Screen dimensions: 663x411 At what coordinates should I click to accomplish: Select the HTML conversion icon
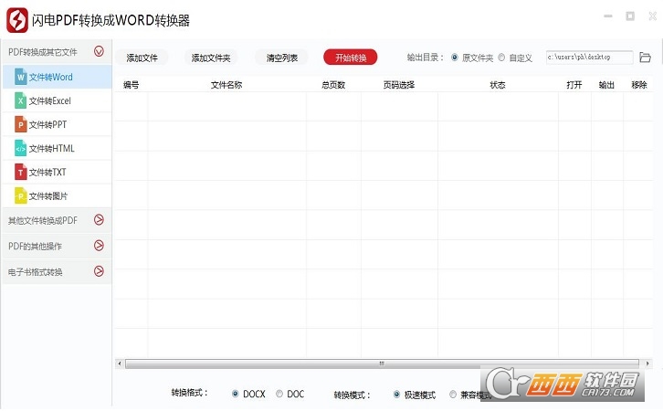click(x=20, y=148)
